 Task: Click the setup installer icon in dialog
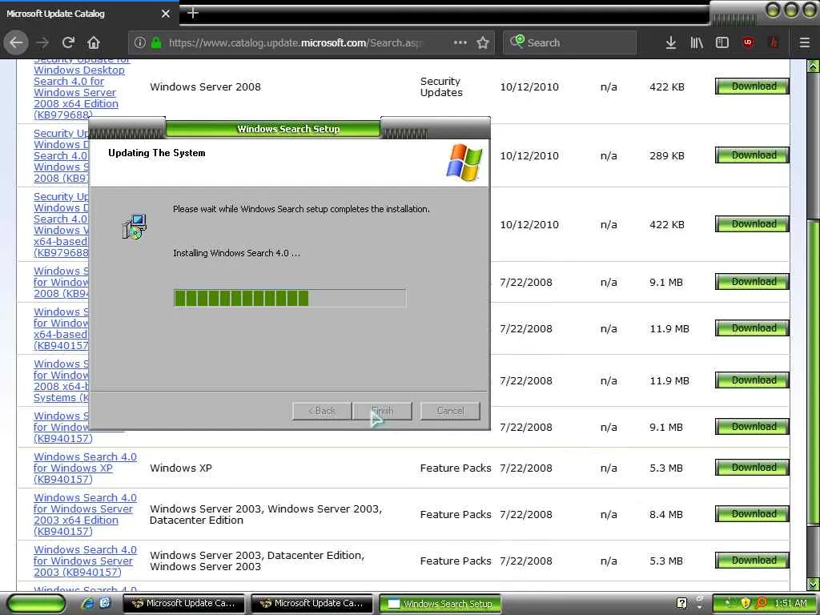pos(135,227)
